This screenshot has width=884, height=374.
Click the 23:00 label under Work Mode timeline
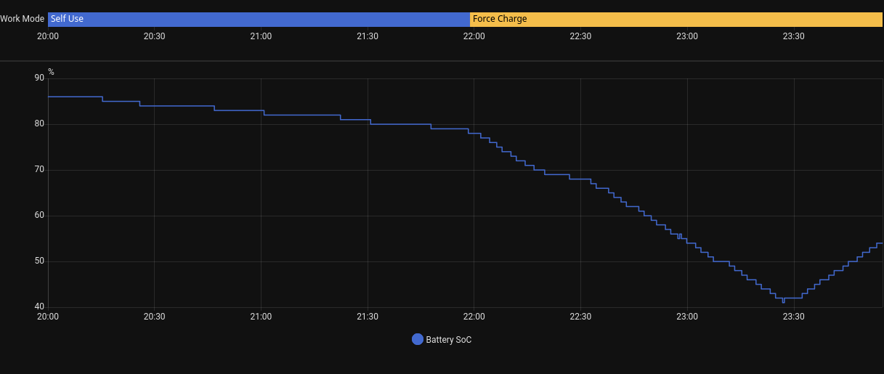click(x=687, y=36)
